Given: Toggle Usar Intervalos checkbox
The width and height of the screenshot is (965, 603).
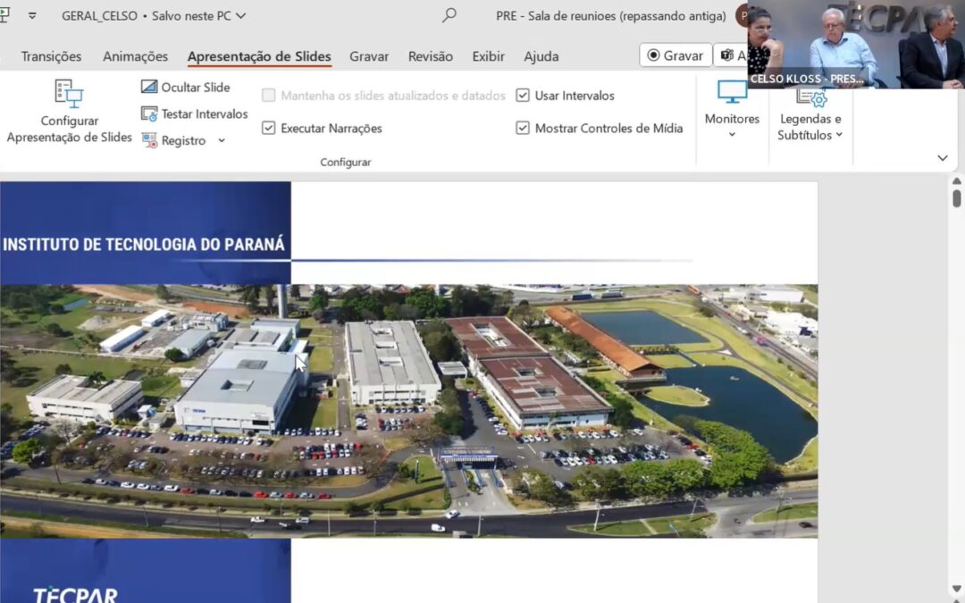Looking at the screenshot, I should coord(523,96).
